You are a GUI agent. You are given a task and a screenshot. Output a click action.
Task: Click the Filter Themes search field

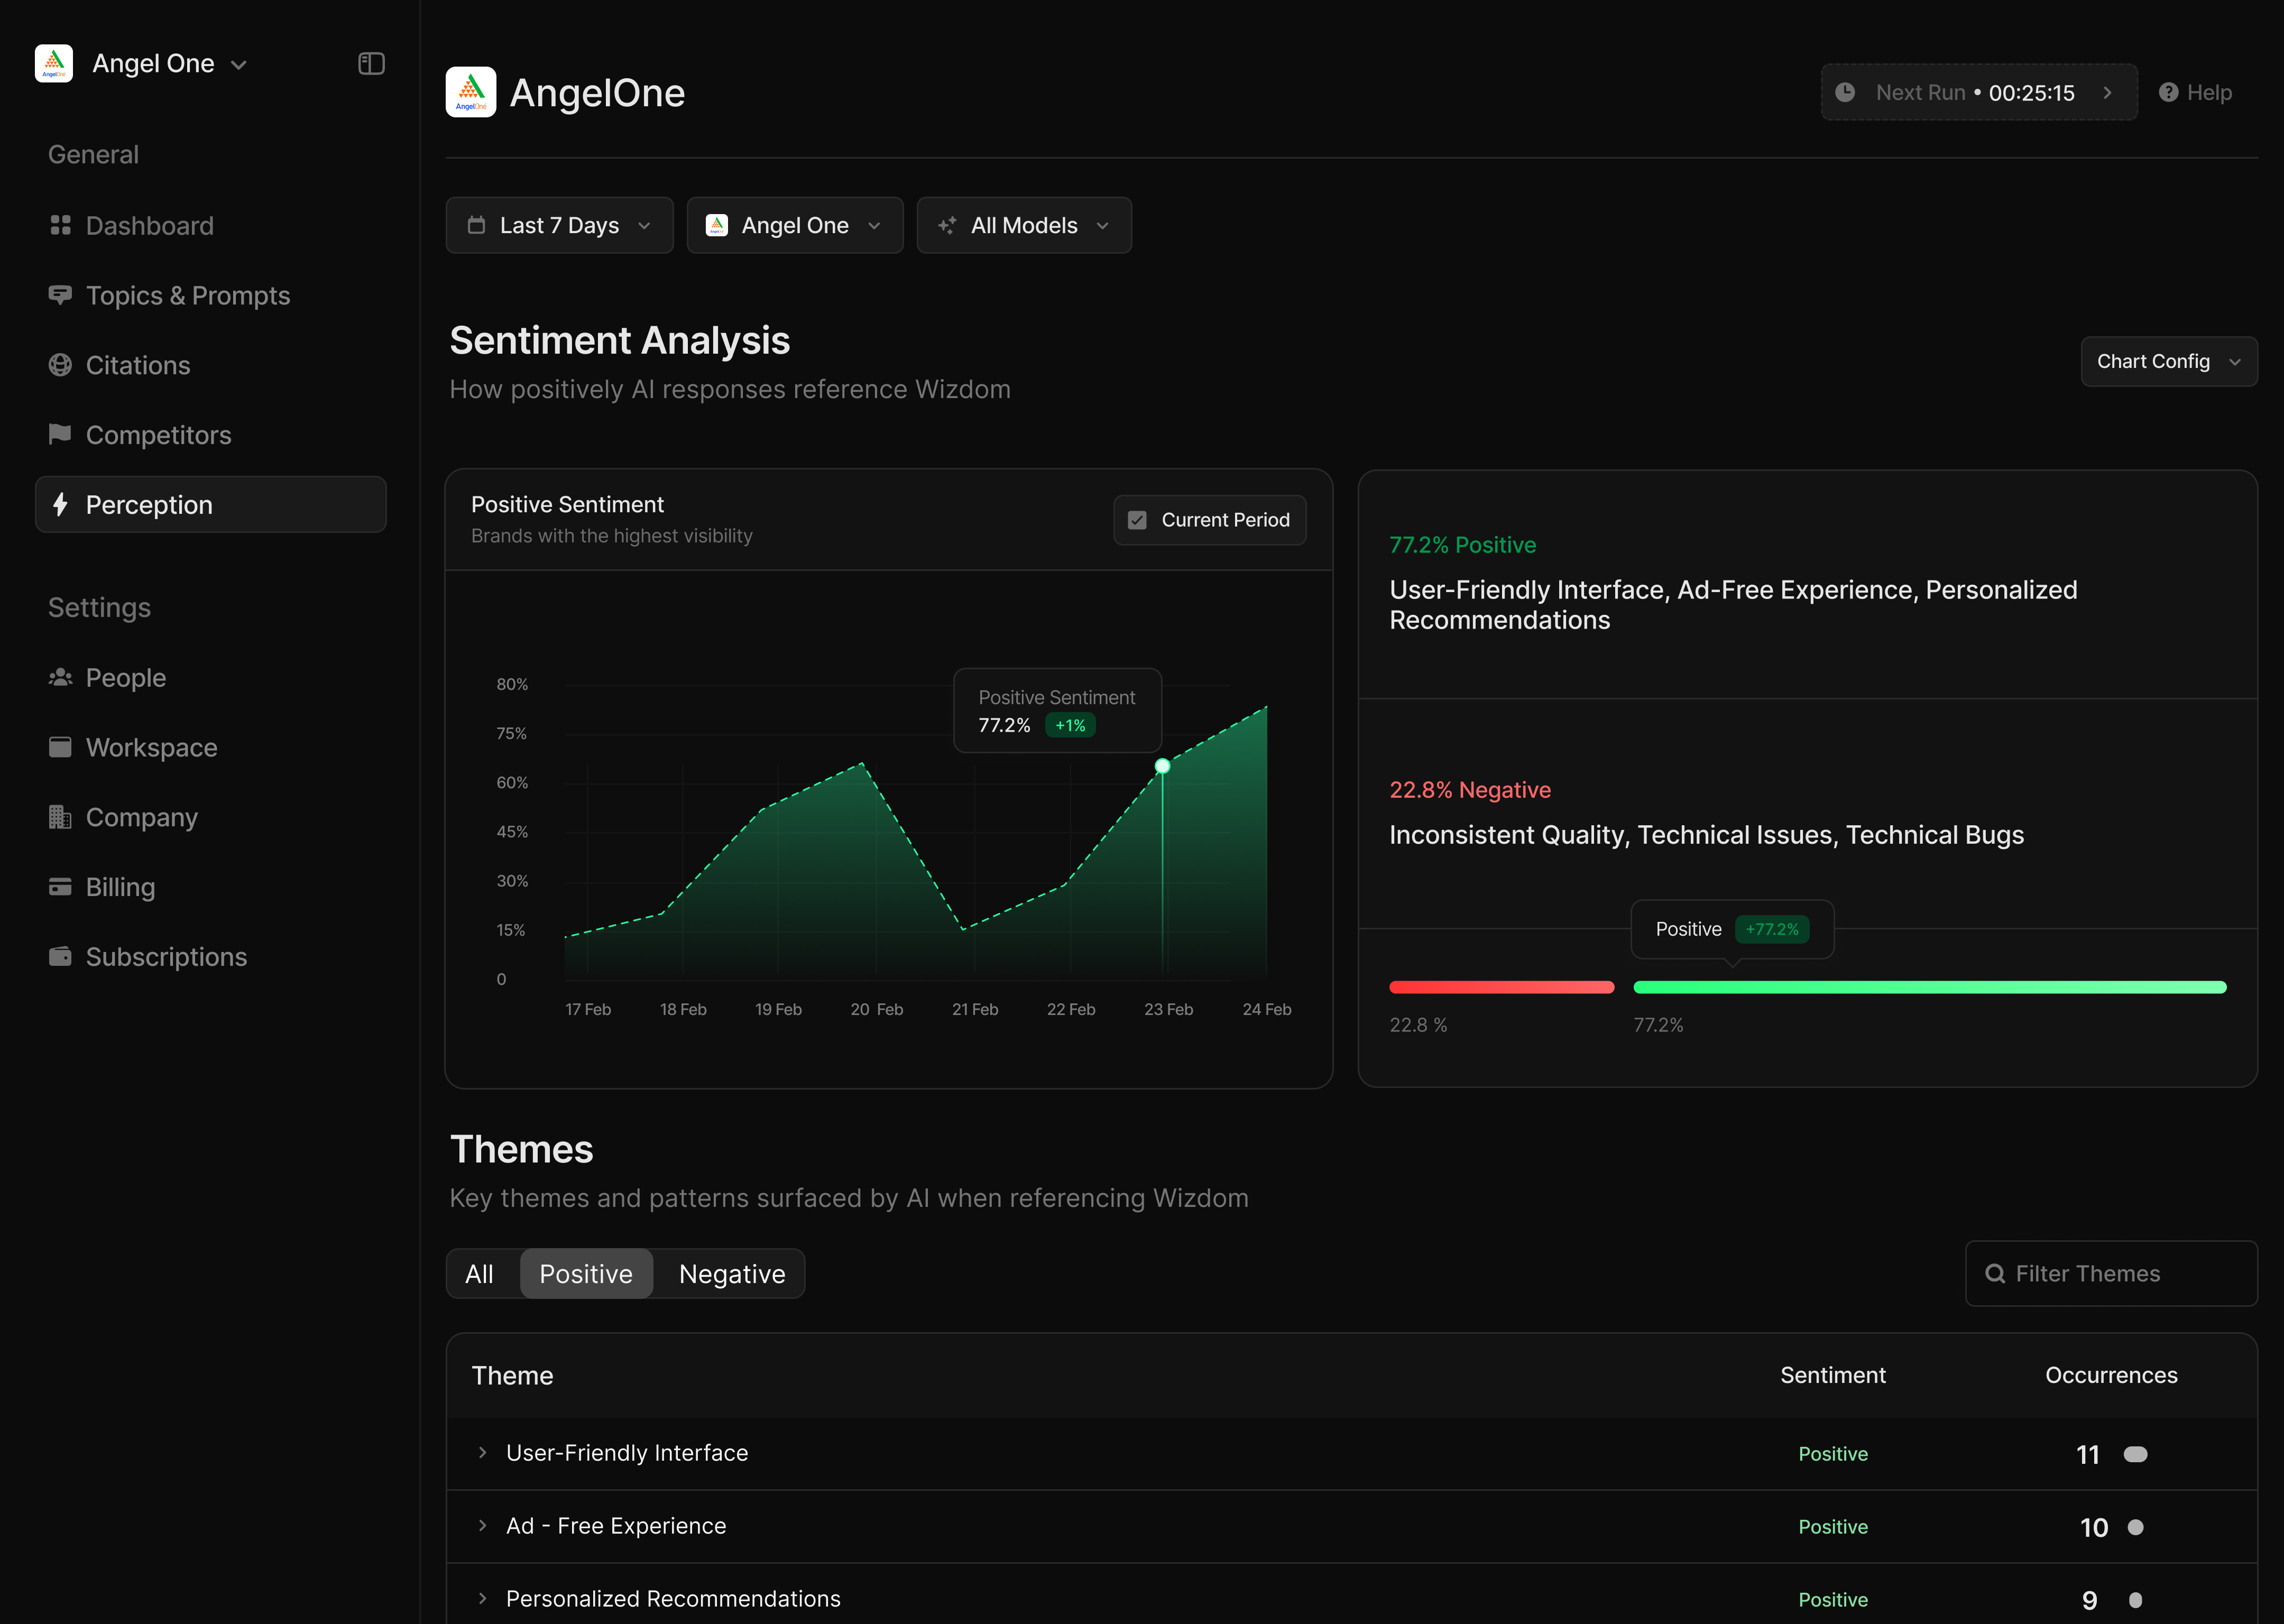pyautogui.click(x=2110, y=1273)
